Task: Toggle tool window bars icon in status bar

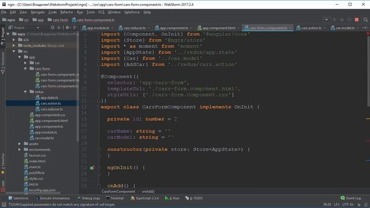Action: click(x=4, y=205)
